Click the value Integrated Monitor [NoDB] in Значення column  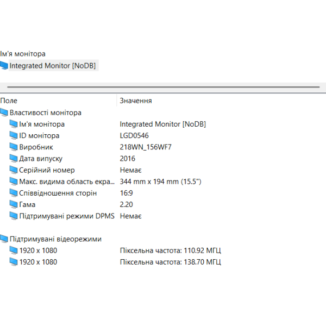tap(163, 124)
